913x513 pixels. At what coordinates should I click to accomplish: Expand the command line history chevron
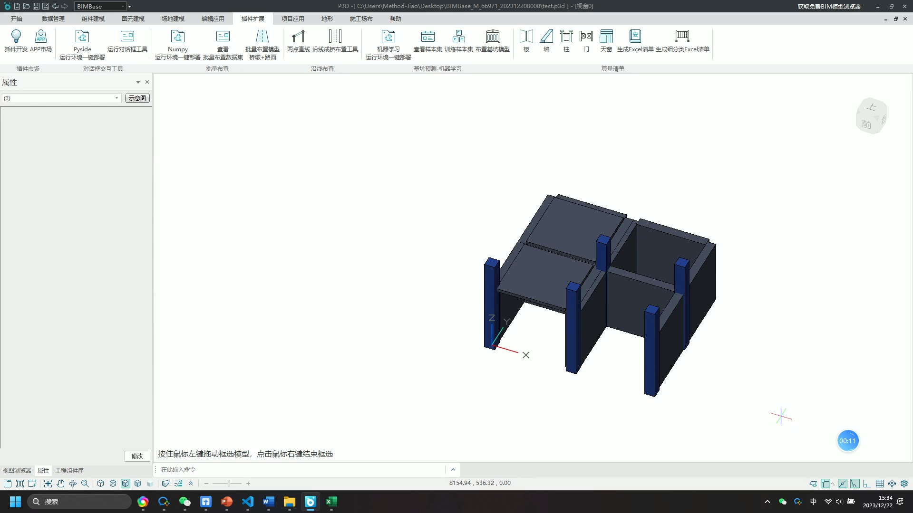click(x=453, y=470)
